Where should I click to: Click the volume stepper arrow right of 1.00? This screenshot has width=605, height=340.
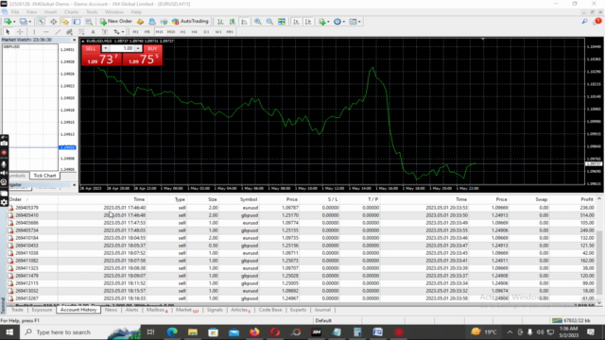coord(138,48)
